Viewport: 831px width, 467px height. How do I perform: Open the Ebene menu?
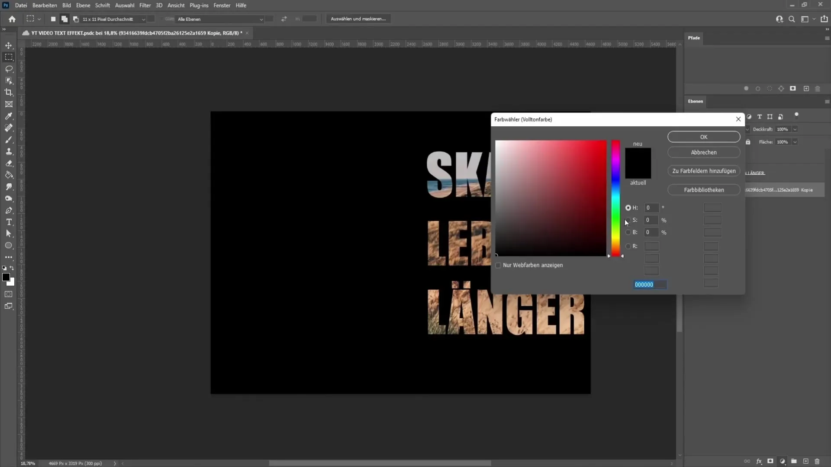point(83,5)
